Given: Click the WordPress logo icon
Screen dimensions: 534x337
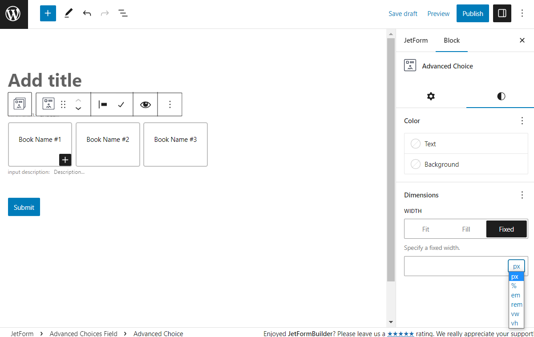Looking at the screenshot, I should click(13, 13).
